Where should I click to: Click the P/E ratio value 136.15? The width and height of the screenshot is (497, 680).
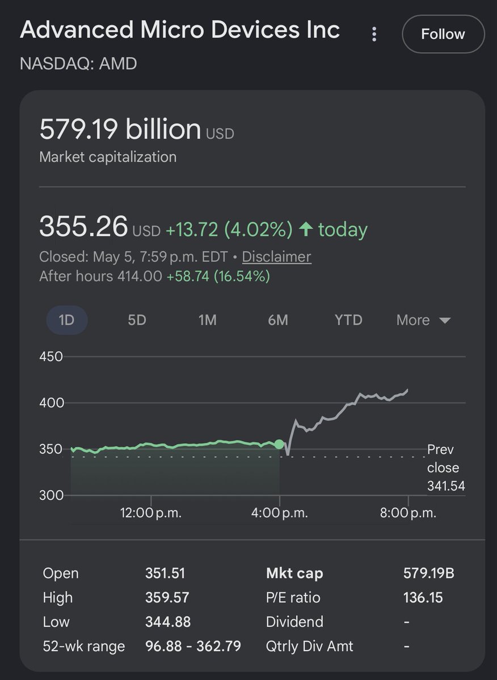[423, 597]
